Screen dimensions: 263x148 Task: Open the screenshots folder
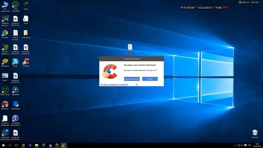coord(26,34)
